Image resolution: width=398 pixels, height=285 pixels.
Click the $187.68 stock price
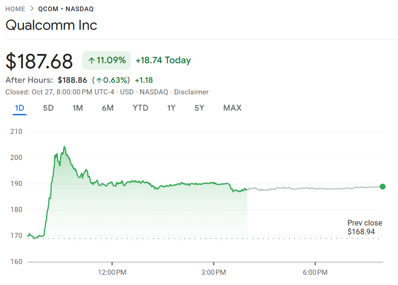tap(39, 61)
